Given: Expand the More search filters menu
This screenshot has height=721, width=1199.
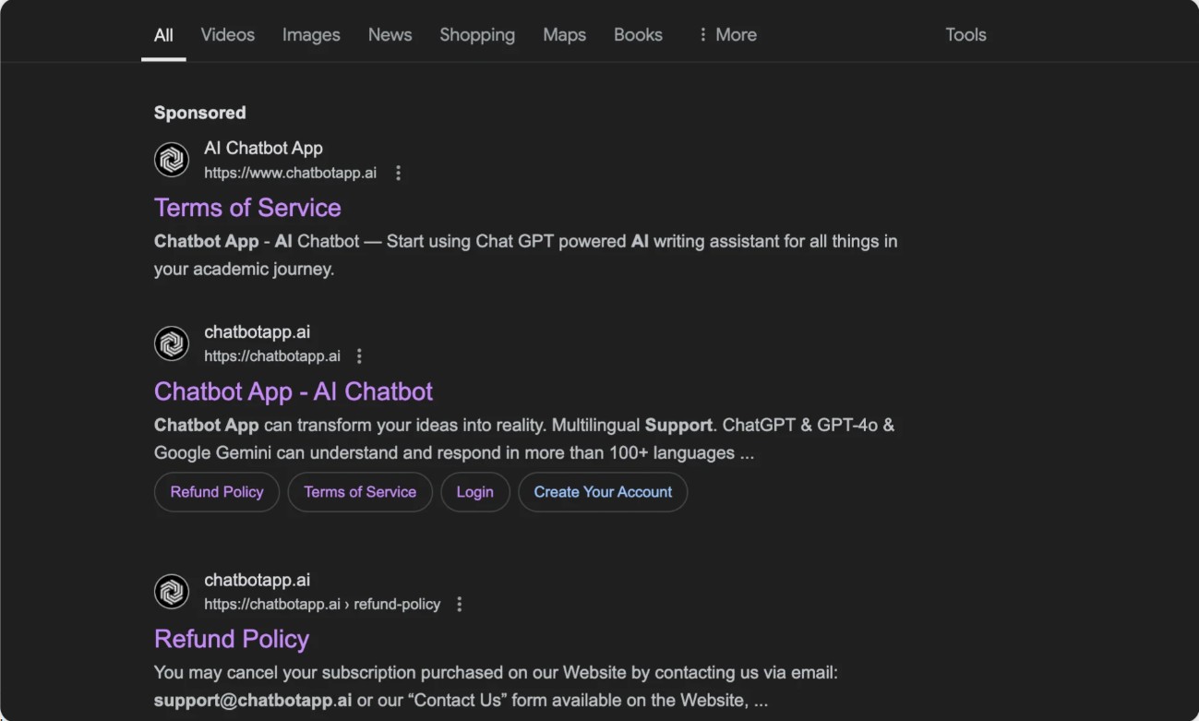Looking at the screenshot, I should 727,35.
